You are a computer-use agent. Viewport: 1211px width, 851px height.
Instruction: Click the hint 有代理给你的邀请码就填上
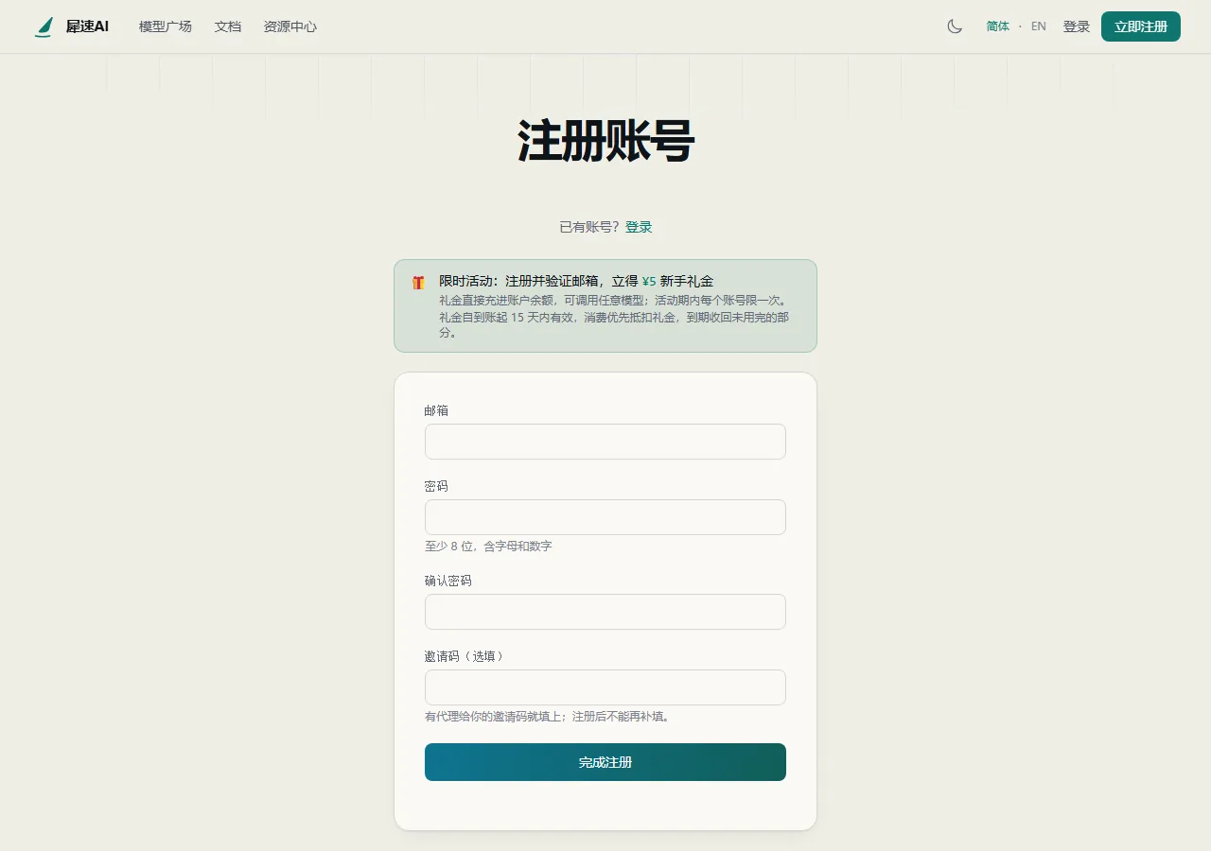click(548, 717)
